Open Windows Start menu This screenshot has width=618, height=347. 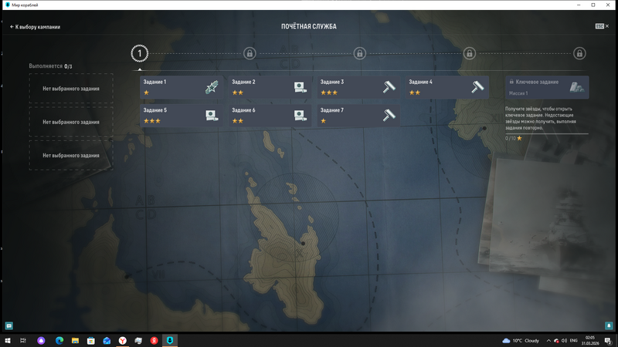click(7, 340)
